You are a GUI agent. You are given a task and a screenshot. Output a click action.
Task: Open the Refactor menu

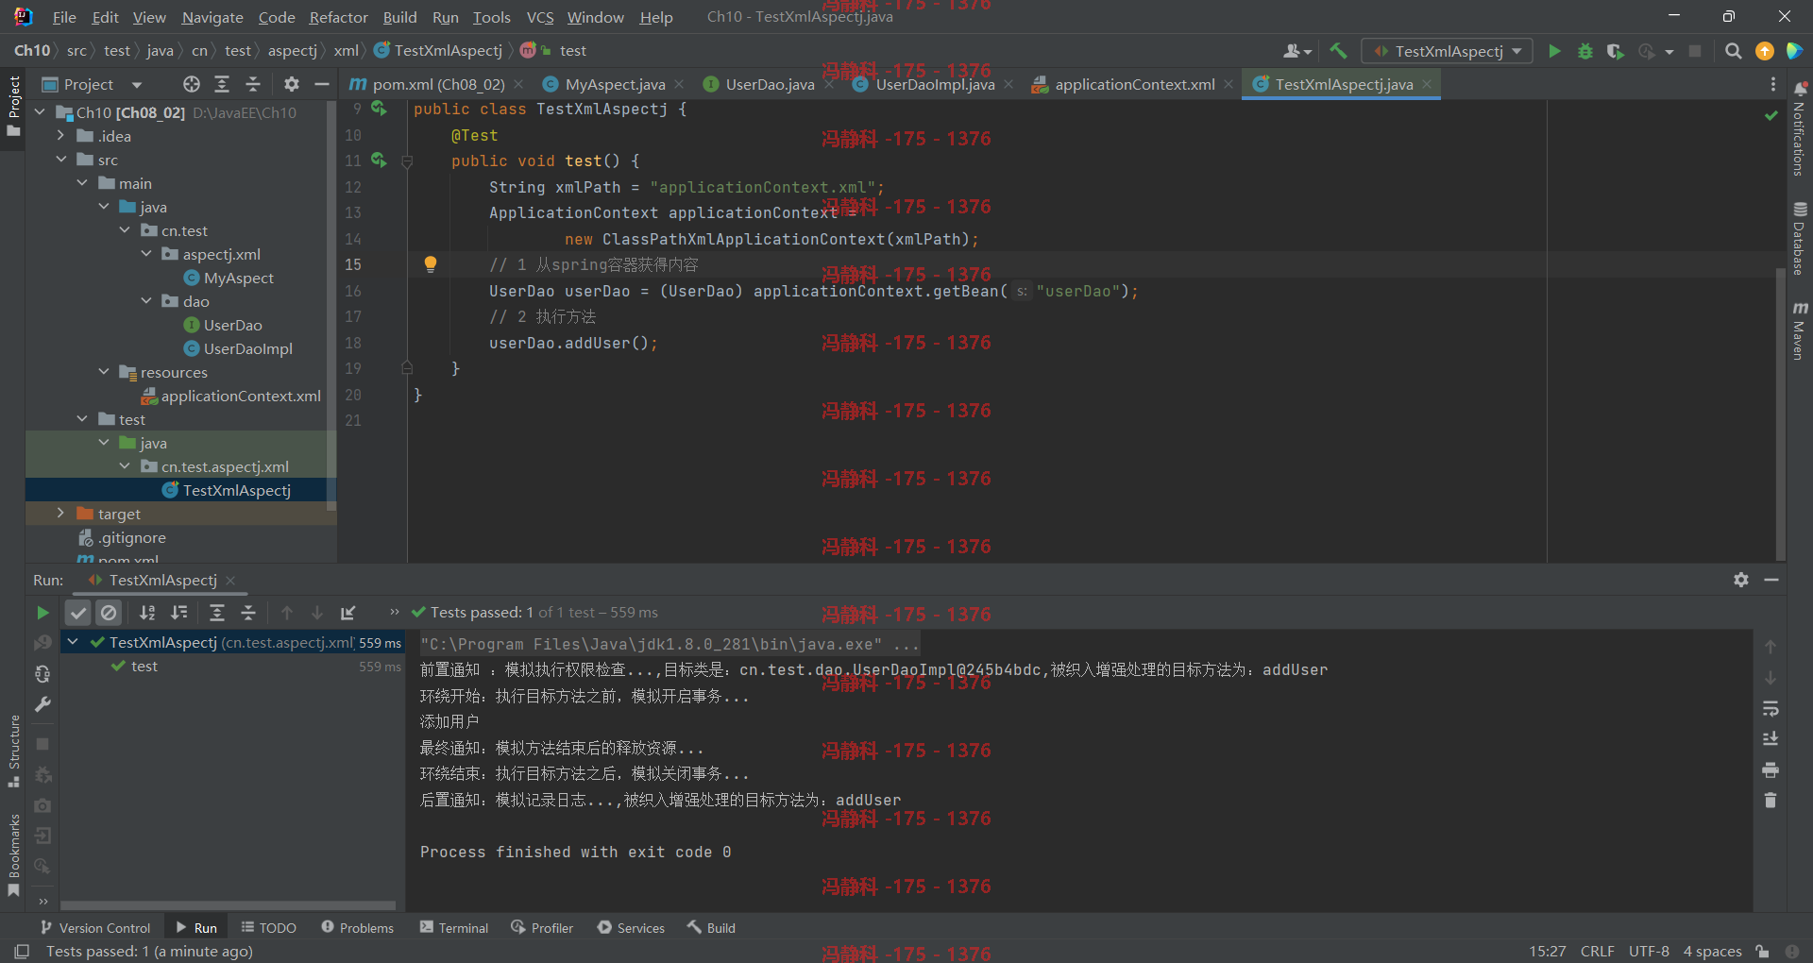click(338, 17)
